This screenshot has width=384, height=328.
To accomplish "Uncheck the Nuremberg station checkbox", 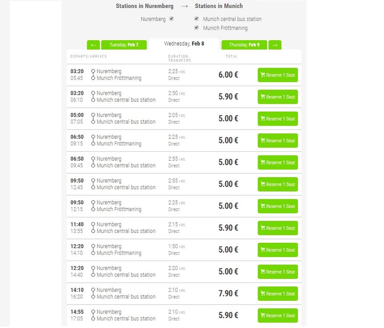I will [171, 19].
